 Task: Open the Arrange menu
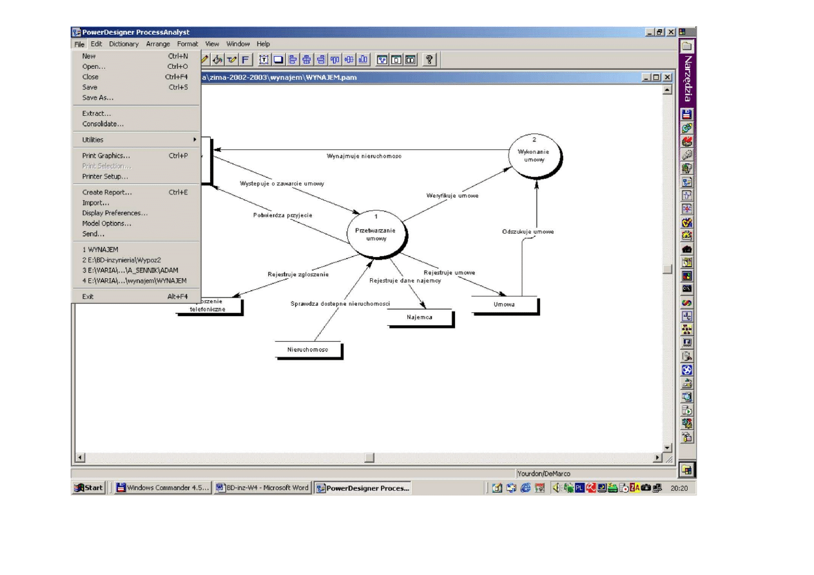(x=158, y=44)
